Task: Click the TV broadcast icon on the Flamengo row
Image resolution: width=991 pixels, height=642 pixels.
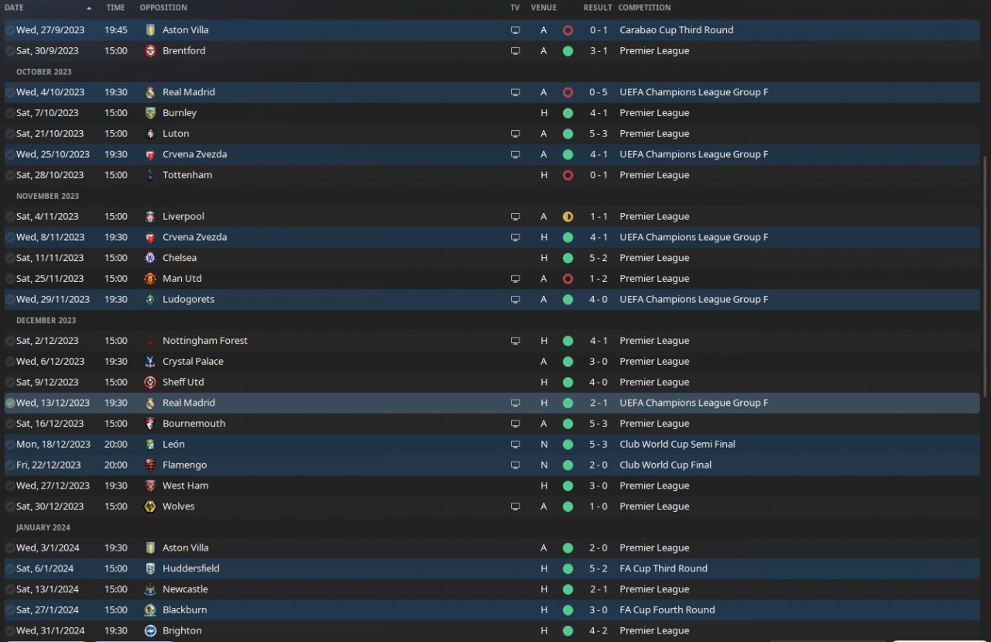Action: (515, 465)
